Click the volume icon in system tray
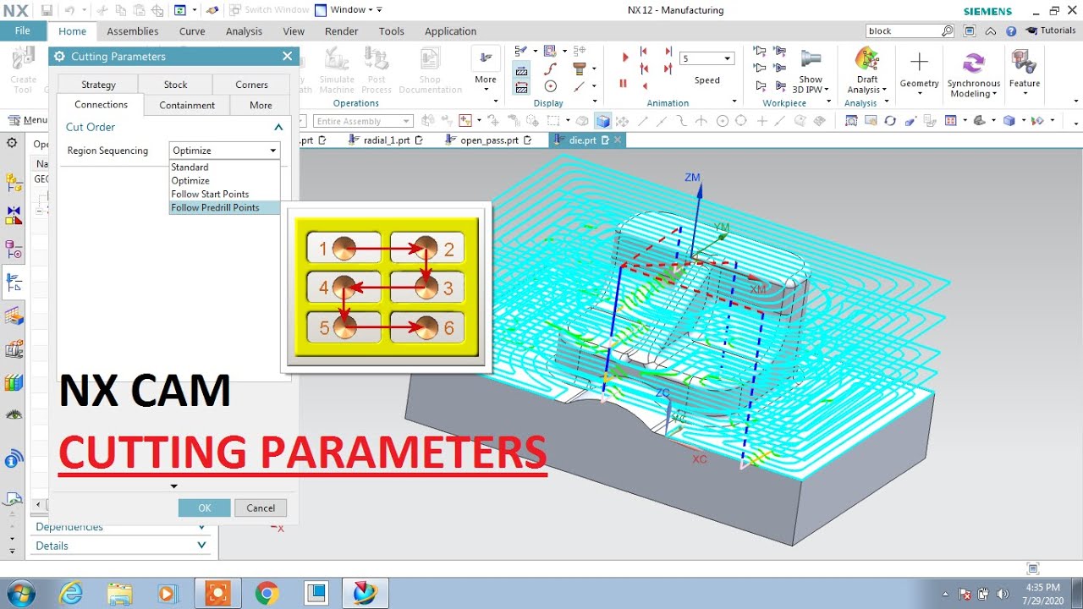Screen dimensions: 1083x609 [x=1003, y=594]
